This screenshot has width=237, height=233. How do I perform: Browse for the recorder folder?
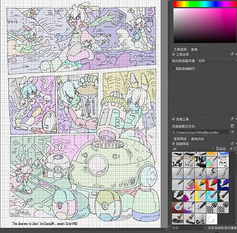pos(232,132)
